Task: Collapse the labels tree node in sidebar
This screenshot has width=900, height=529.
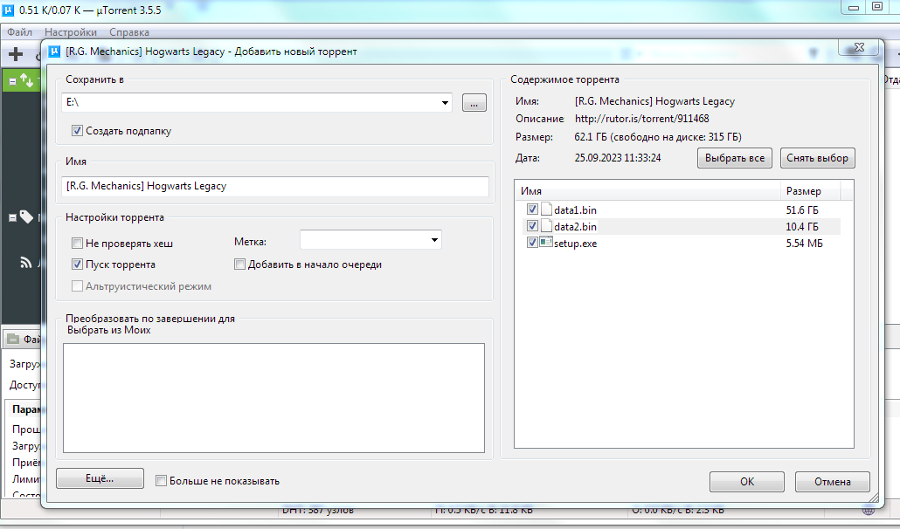Action: tap(12, 217)
